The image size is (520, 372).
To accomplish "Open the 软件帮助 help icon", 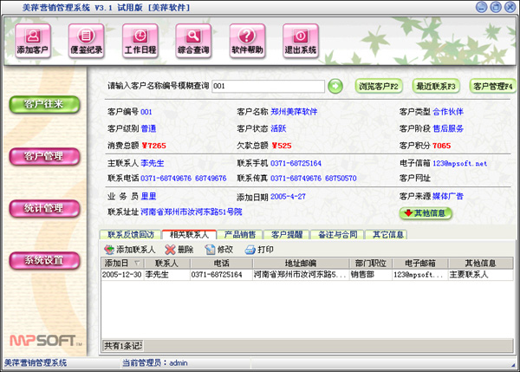I will (x=247, y=41).
